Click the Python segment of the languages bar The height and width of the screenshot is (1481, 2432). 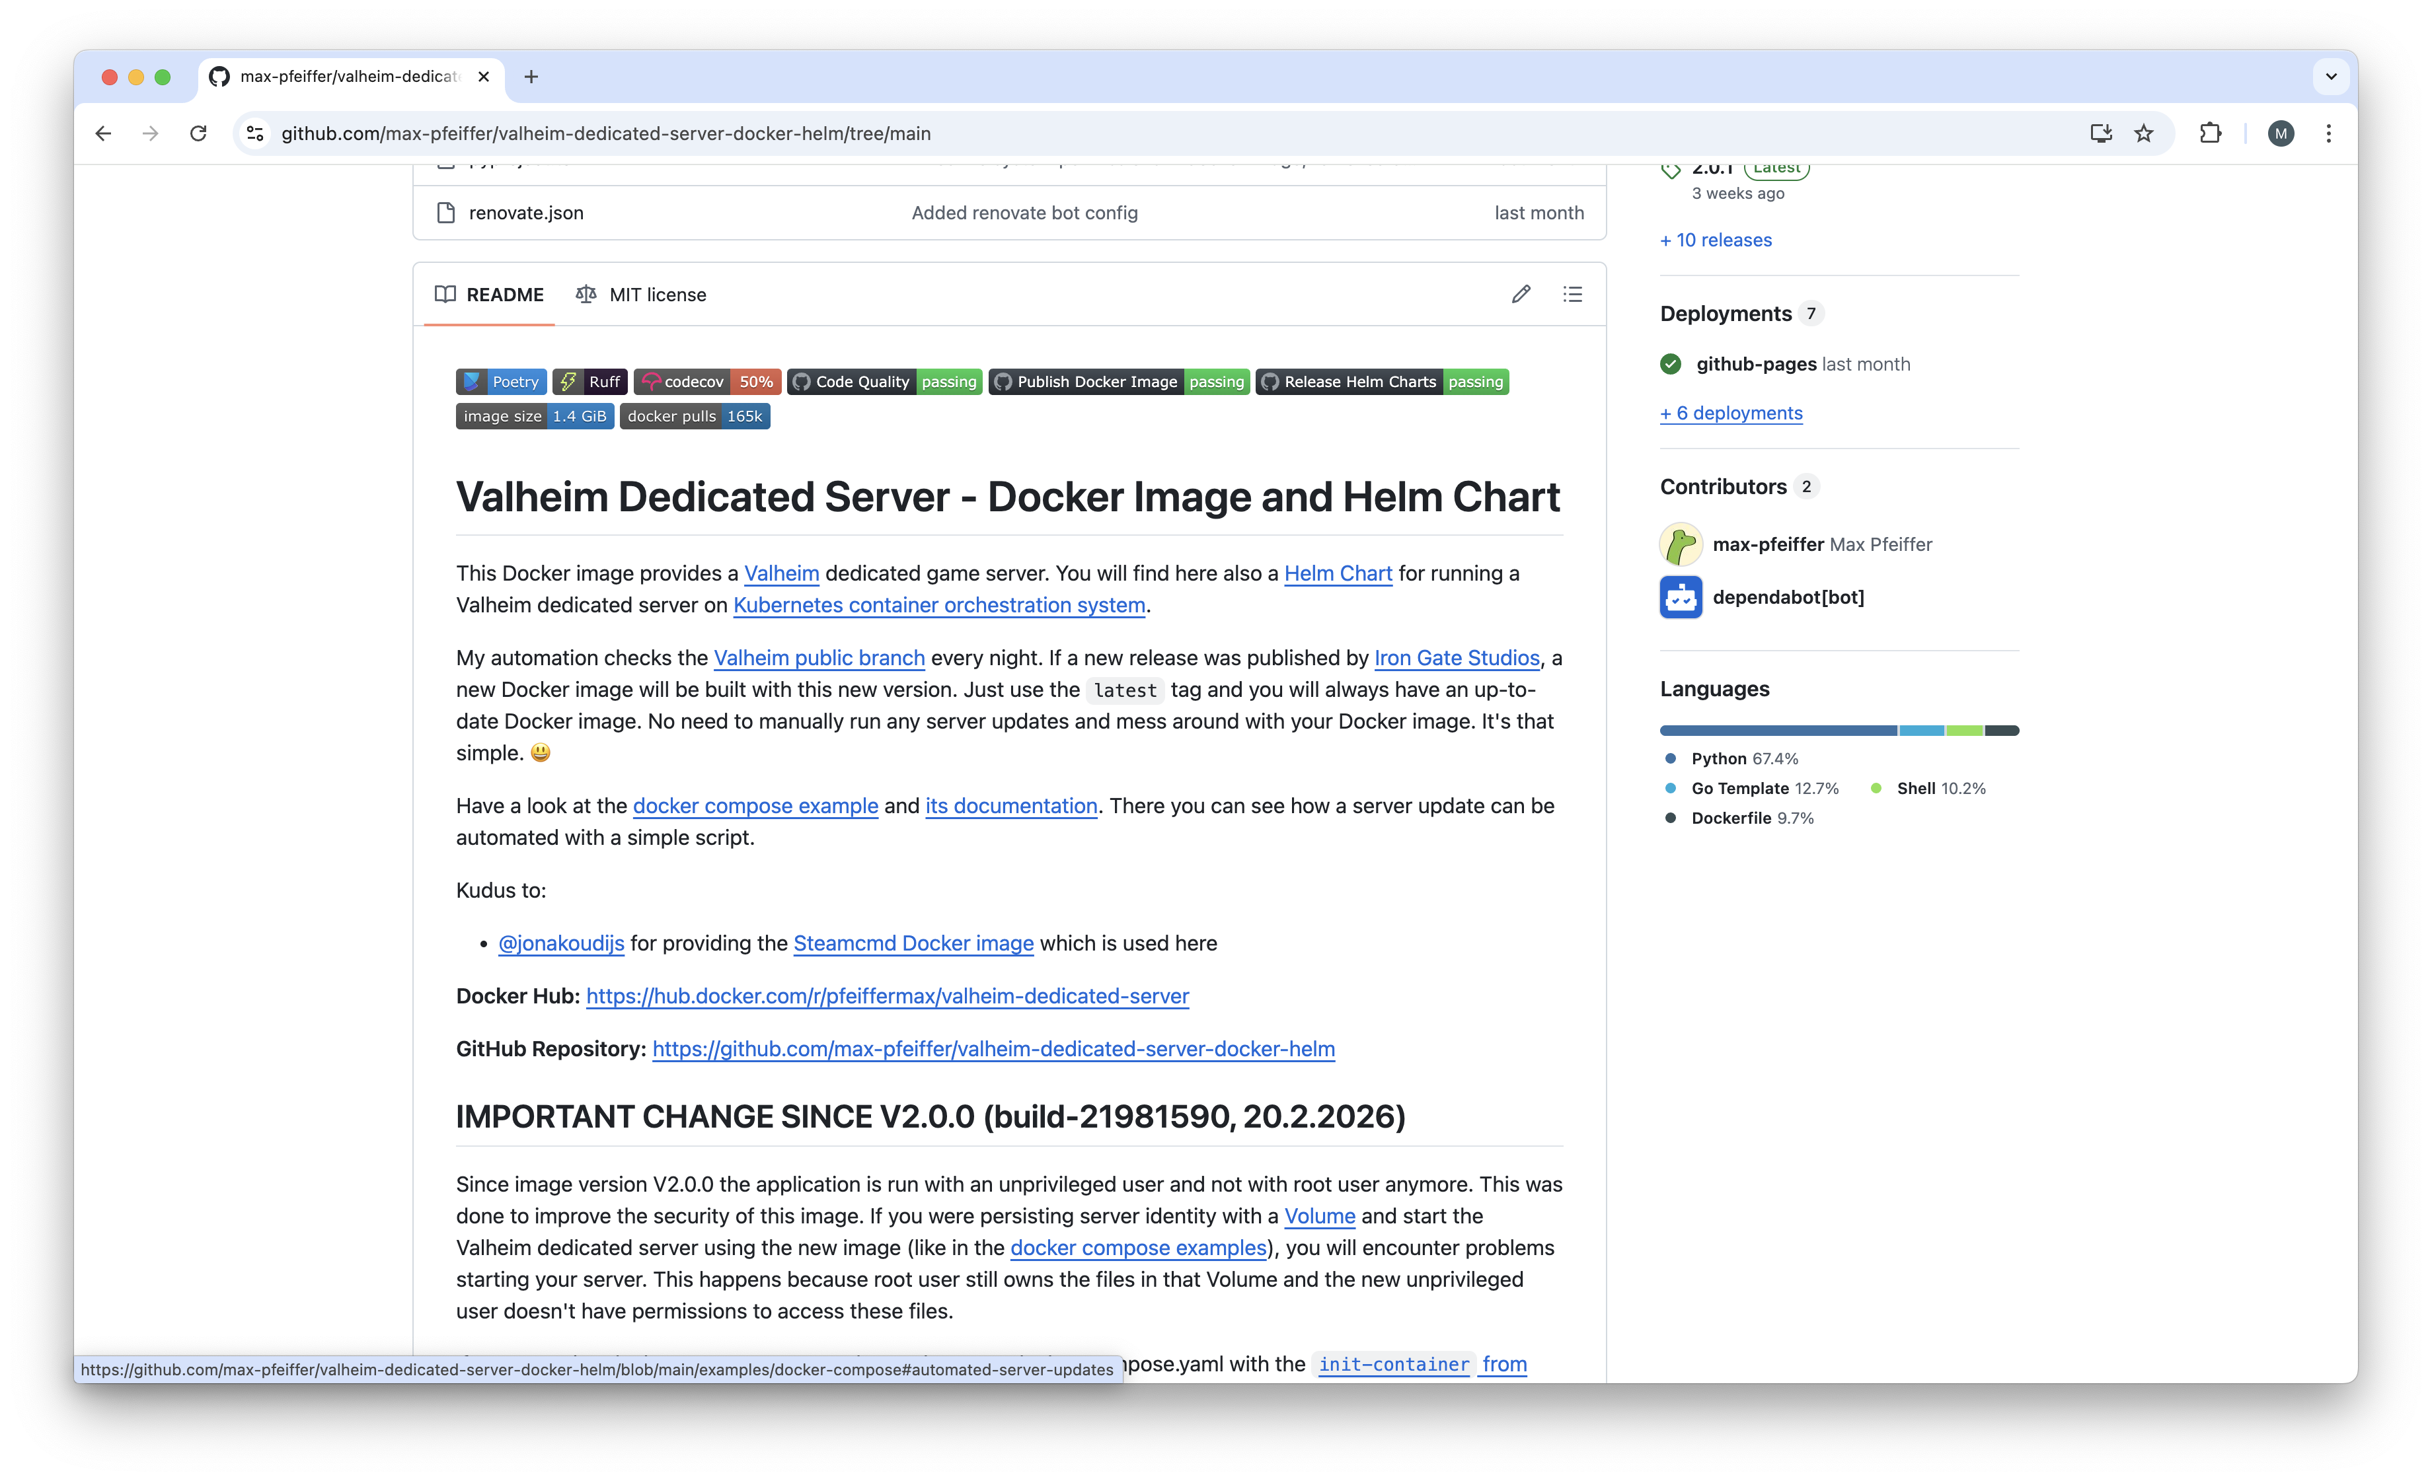coord(1776,730)
